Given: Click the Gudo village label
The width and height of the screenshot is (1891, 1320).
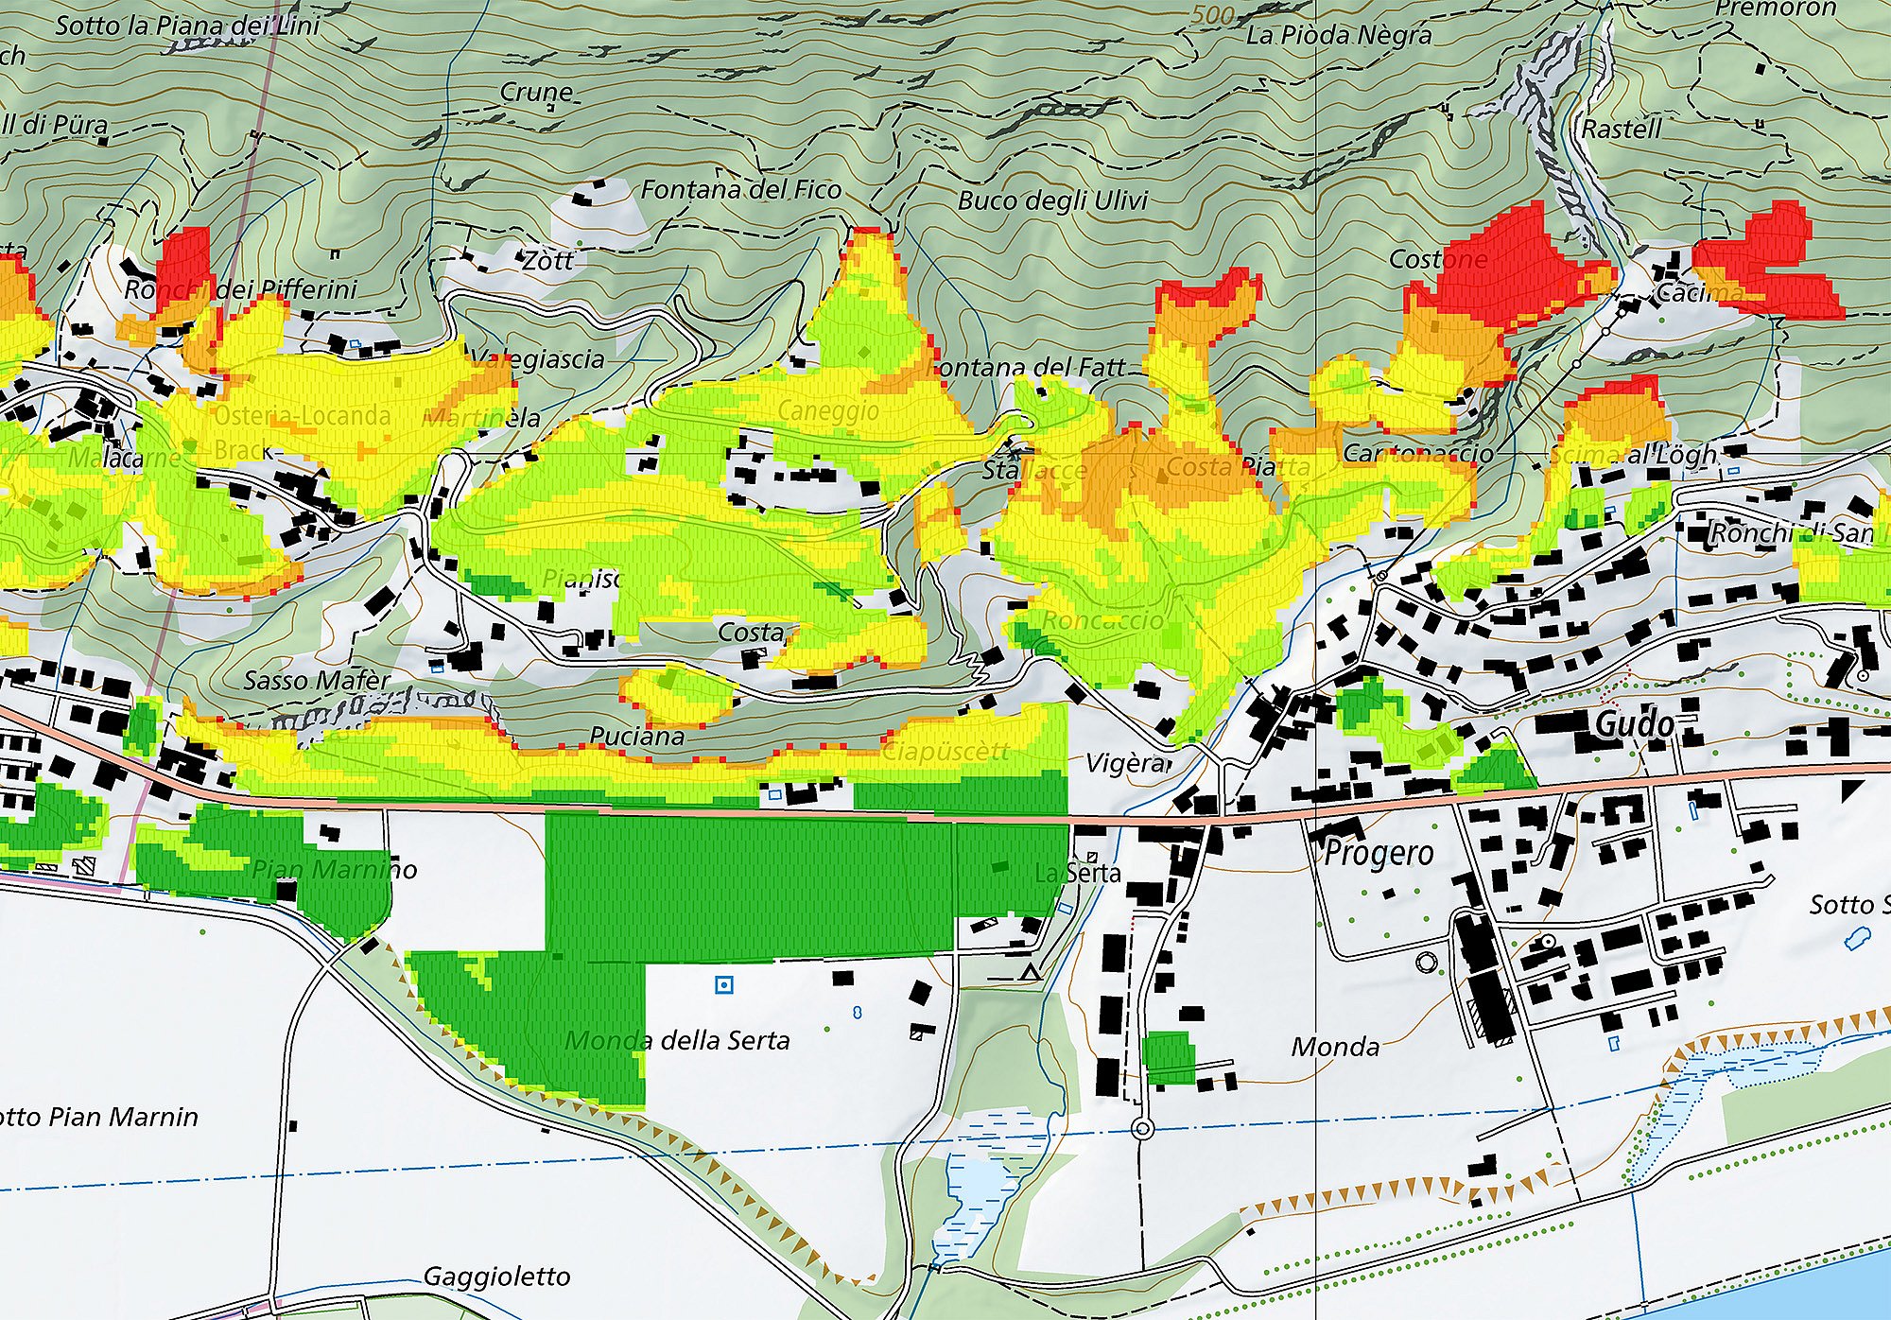Looking at the screenshot, I should [1635, 725].
